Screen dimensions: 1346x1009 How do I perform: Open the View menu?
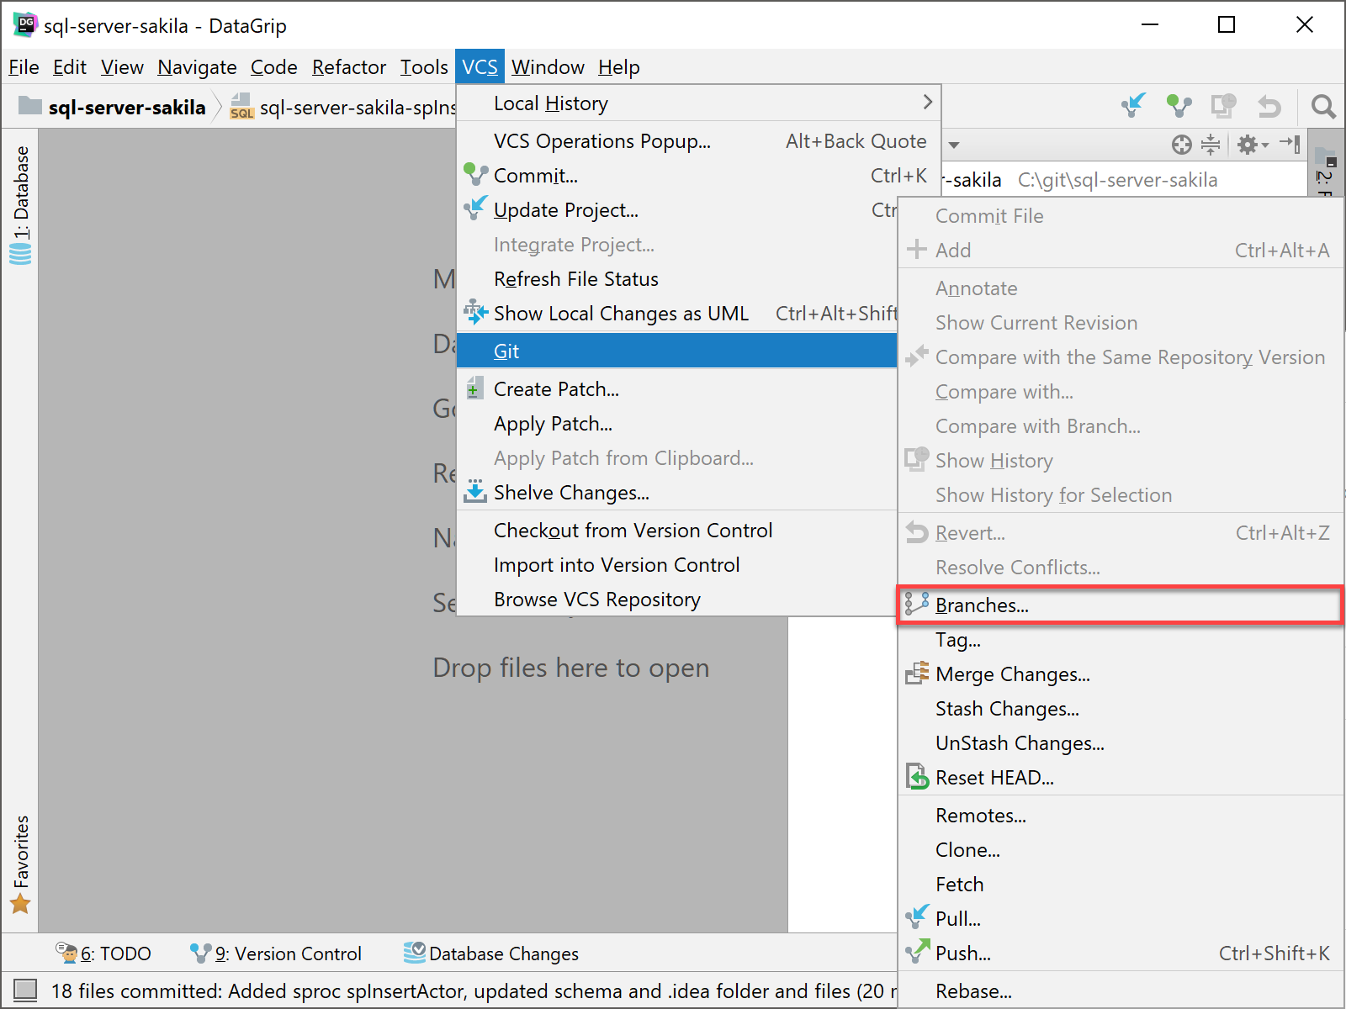point(122,67)
